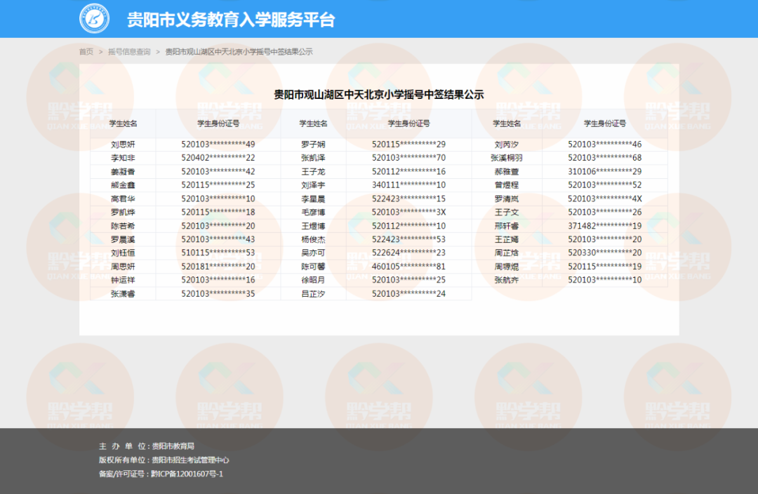Click the student name 王子文
758x494 pixels.
click(507, 212)
